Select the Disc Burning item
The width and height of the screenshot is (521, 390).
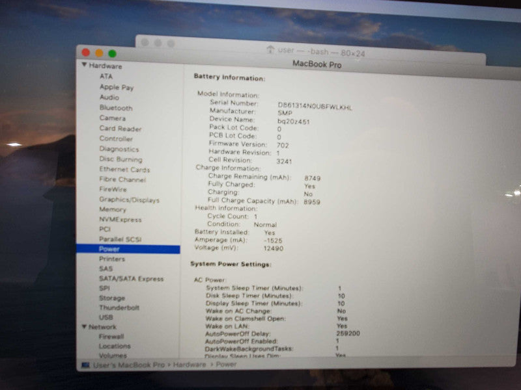(120, 159)
